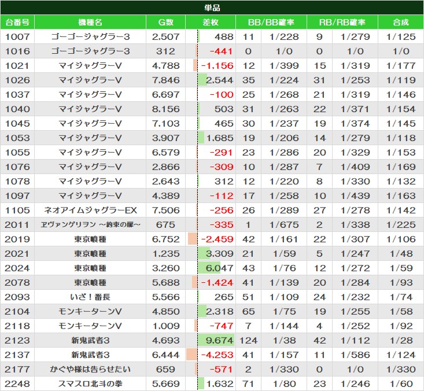Click 差枚 value 6,047 in row 2024
The width and height of the screenshot is (424, 391).
click(x=220, y=268)
